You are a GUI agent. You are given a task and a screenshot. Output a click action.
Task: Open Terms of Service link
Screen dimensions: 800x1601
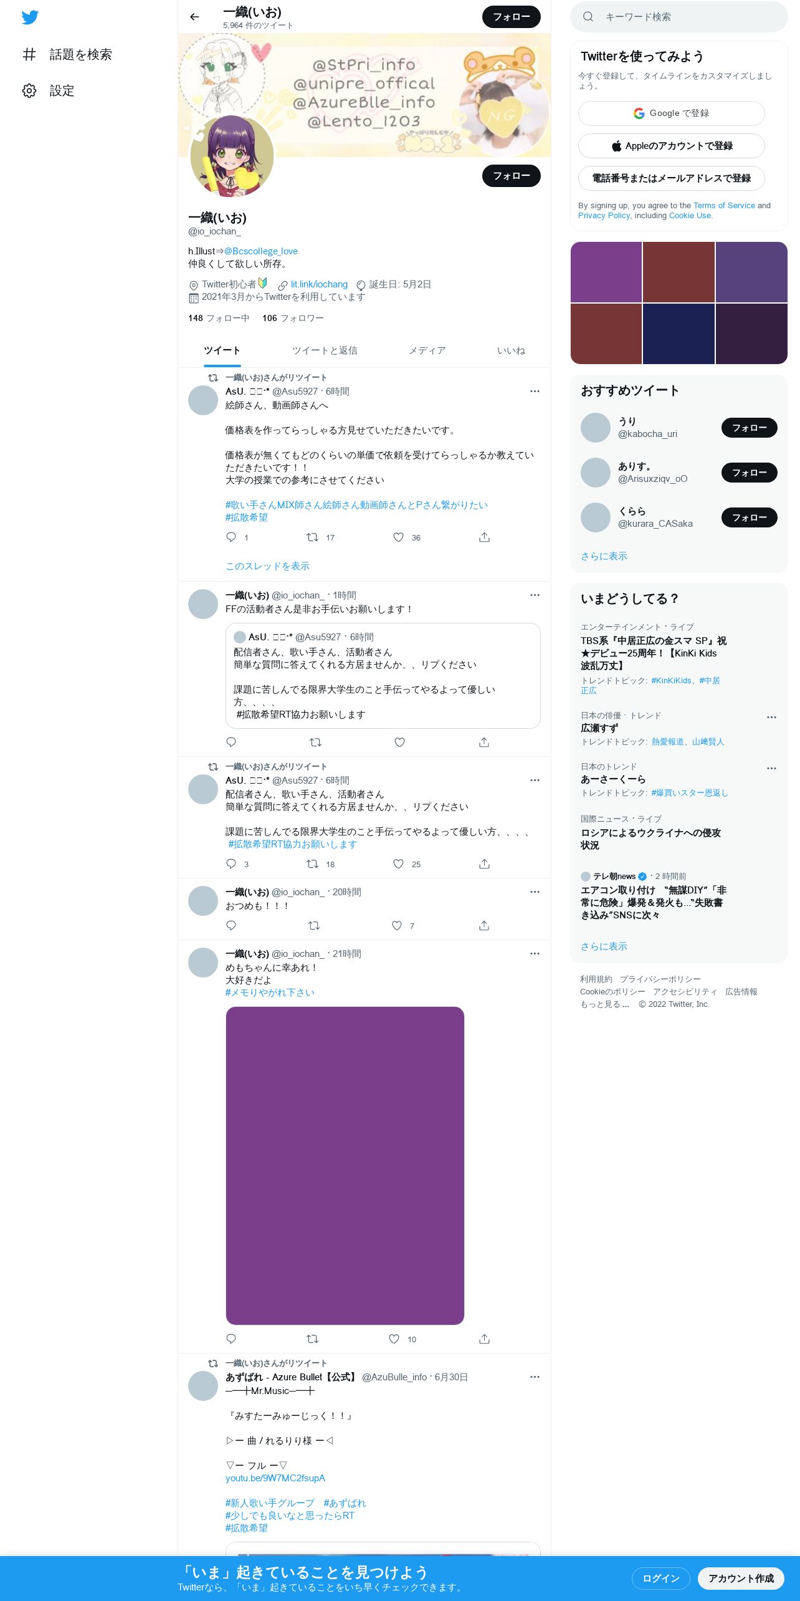tap(724, 205)
